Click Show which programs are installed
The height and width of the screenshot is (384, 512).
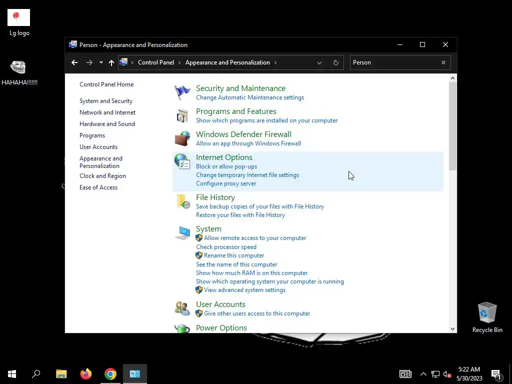(267, 120)
